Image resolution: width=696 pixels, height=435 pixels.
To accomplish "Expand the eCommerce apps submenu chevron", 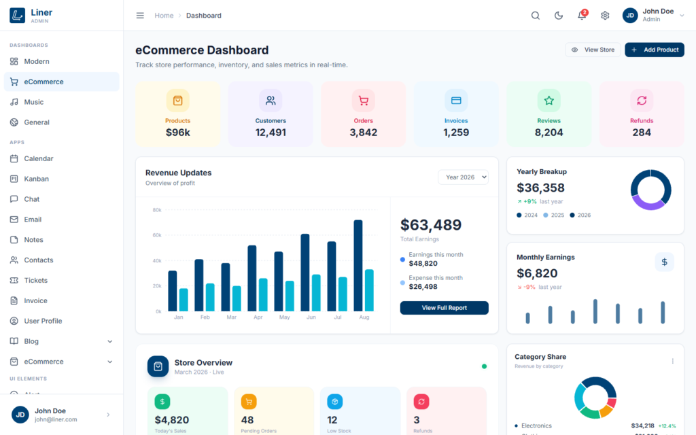I will [109, 362].
